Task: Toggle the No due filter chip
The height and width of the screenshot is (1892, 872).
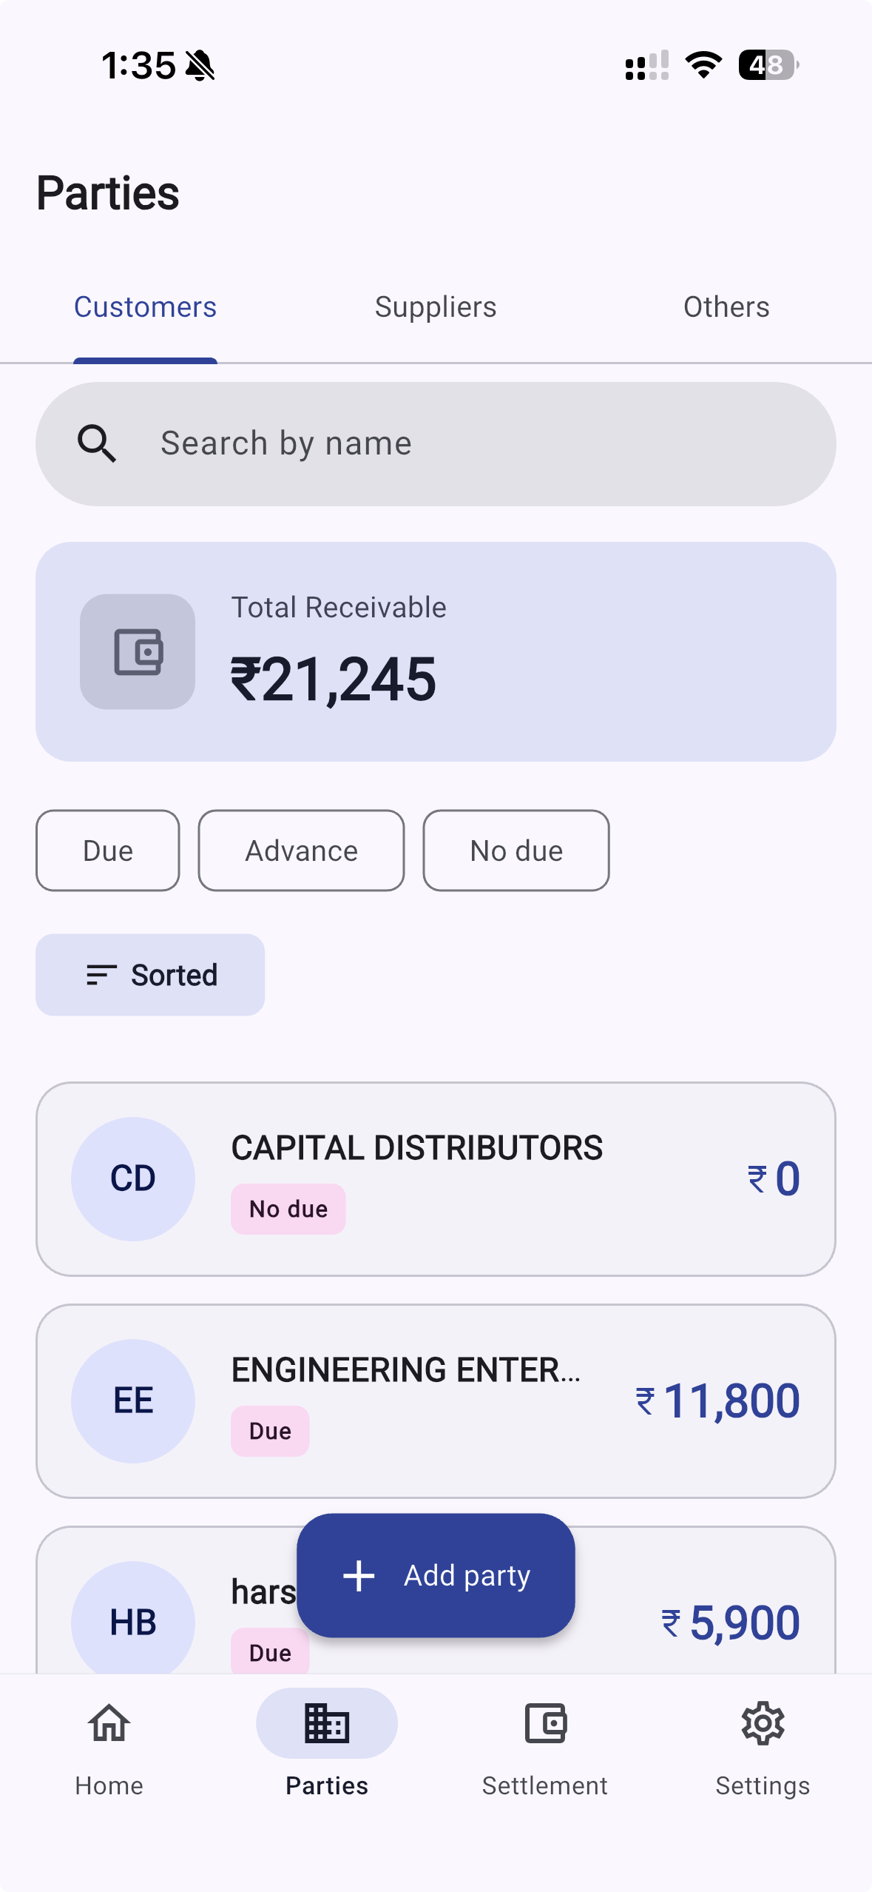Action: (x=516, y=851)
